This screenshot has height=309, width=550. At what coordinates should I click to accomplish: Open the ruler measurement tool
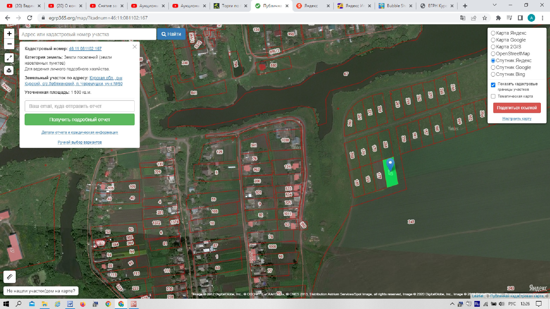tap(9, 277)
